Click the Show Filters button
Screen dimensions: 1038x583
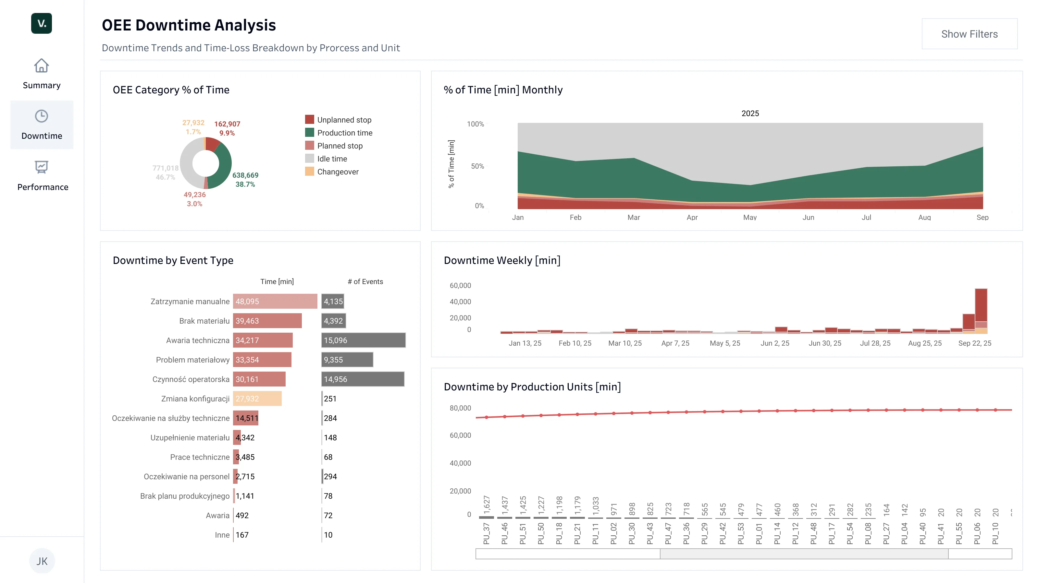pos(969,34)
